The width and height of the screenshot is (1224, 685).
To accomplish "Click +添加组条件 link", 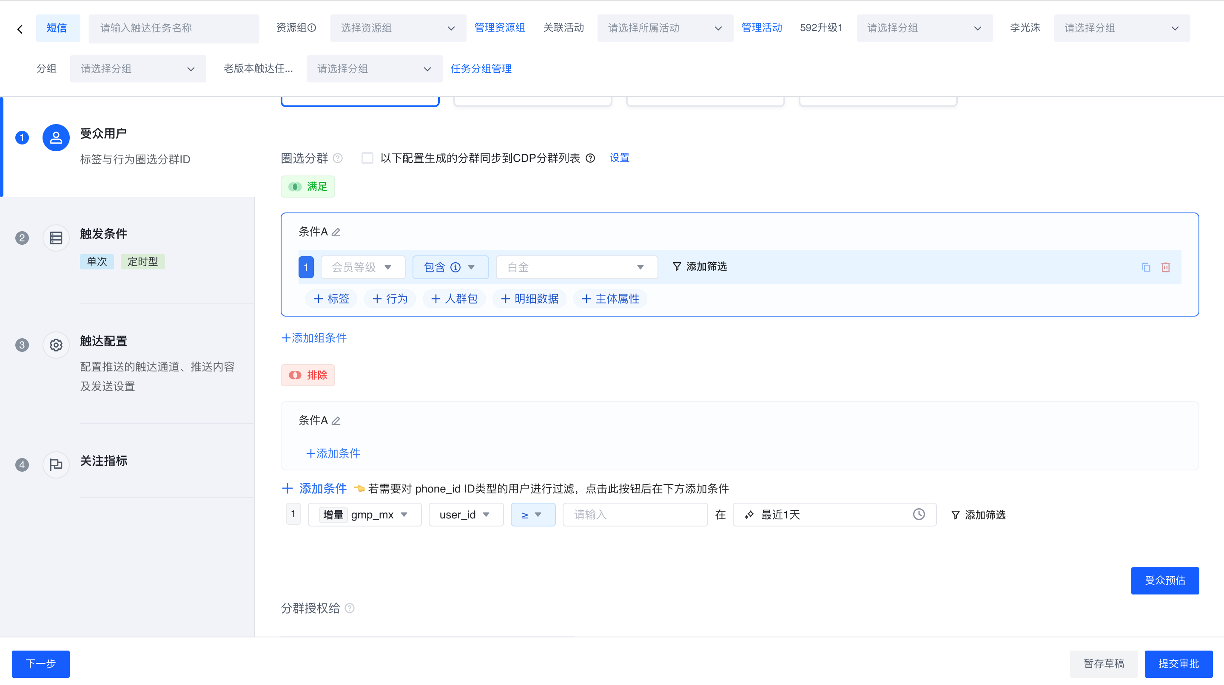I will click(314, 338).
